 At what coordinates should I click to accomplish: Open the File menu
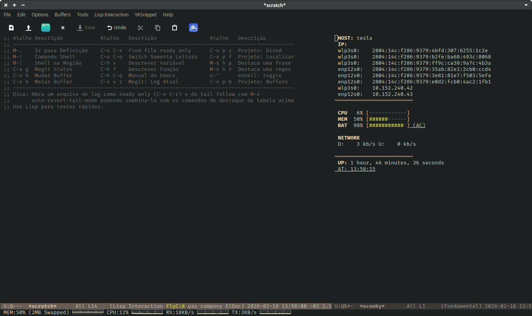[7, 15]
